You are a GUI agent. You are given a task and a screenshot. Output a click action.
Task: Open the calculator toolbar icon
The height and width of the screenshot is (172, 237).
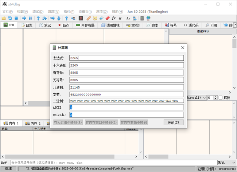coord(142,18)
